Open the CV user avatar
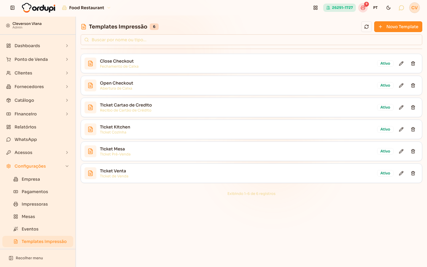Screen dimensions: 427x267 (415, 8)
